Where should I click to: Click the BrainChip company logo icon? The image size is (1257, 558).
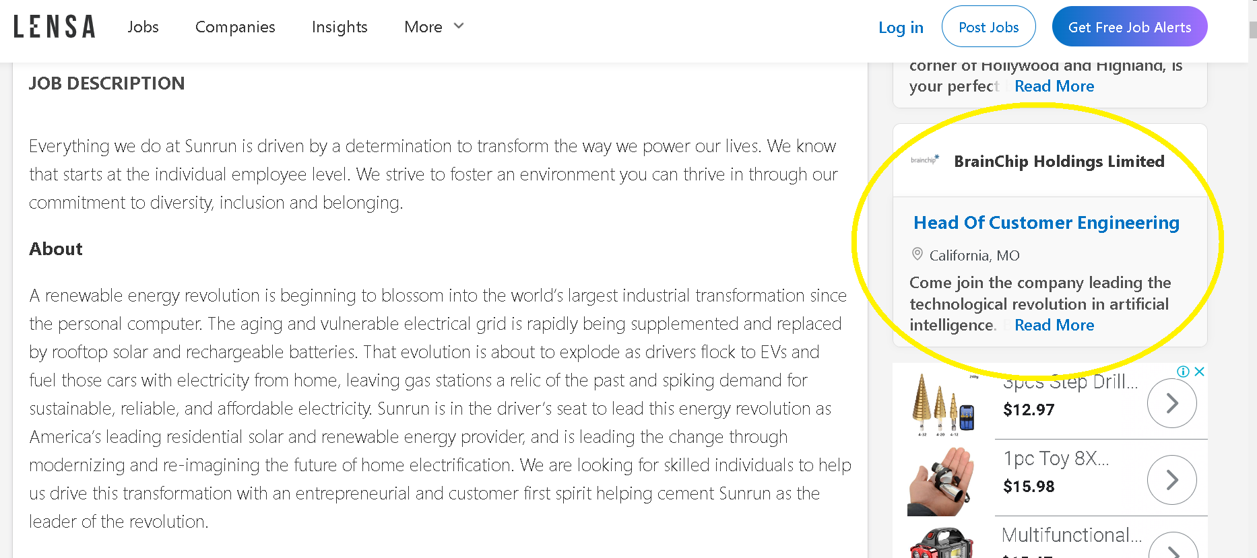(x=925, y=160)
